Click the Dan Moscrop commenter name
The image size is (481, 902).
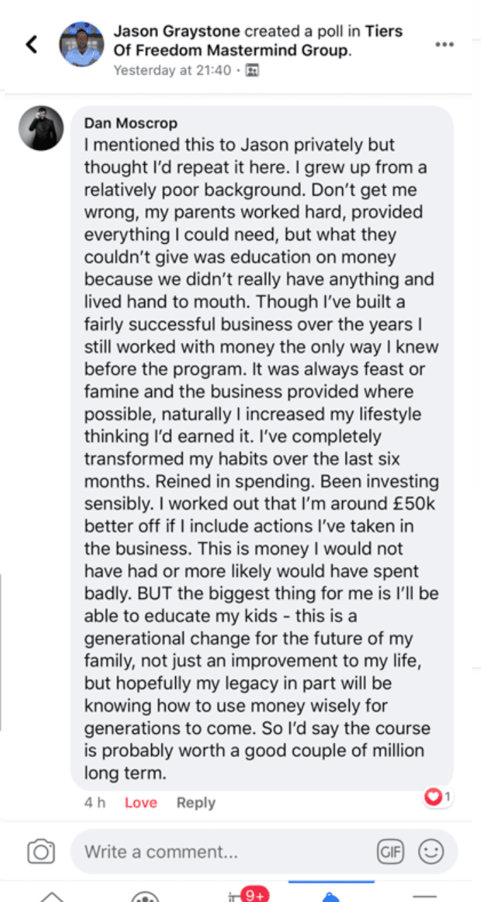pos(130,123)
